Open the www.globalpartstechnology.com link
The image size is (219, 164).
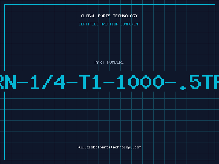tap(109, 147)
